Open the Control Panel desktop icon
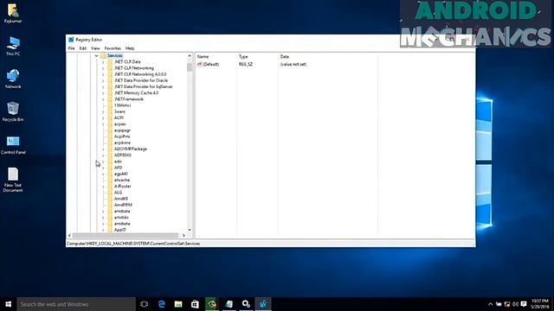The height and width of the screenshot is (311, 554). click(x=13, y=144)
